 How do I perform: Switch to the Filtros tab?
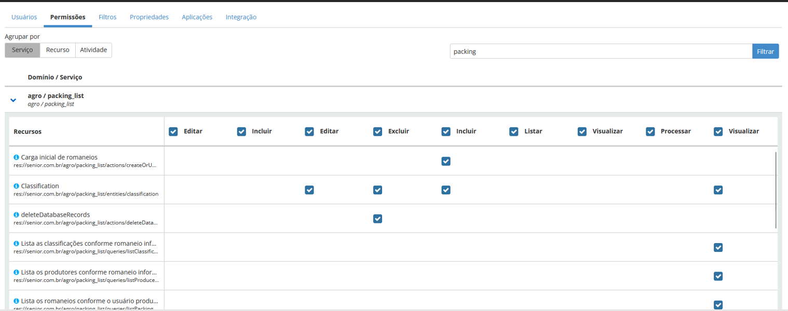(x=107, y=17)
